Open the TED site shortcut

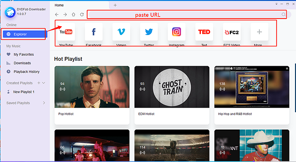(x=204, y=32)
